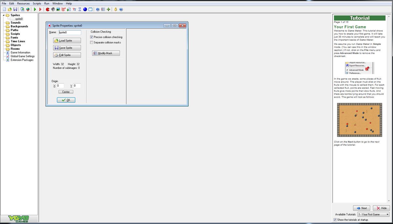The height and width of the screenshot is (224, 393).
Task: Select the Sounds folder
Action: [16, 23]
